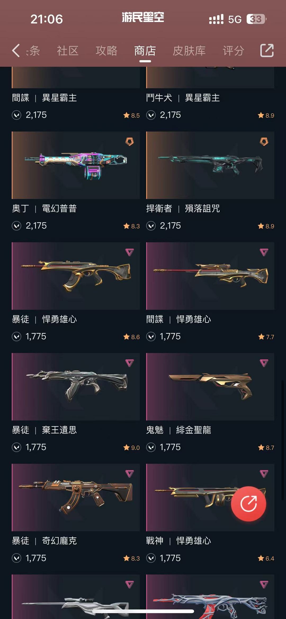Open the 评分 tab
The image size is (286, 619).
[233, 51]
